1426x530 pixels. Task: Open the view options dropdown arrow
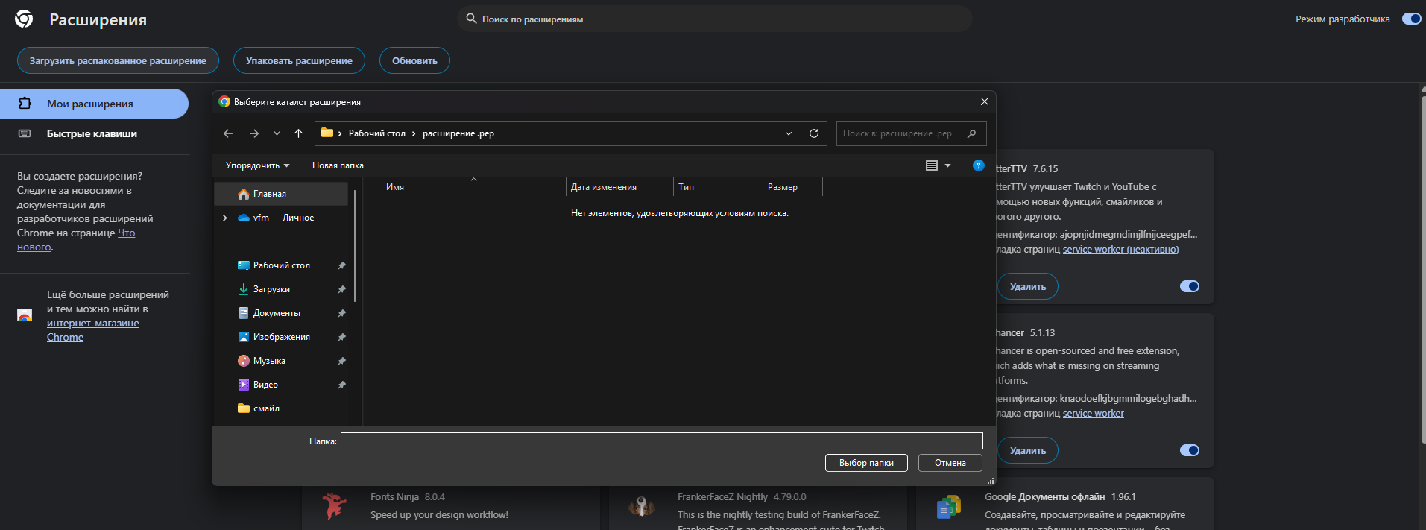pyautogui.click(x=948, y=165)
